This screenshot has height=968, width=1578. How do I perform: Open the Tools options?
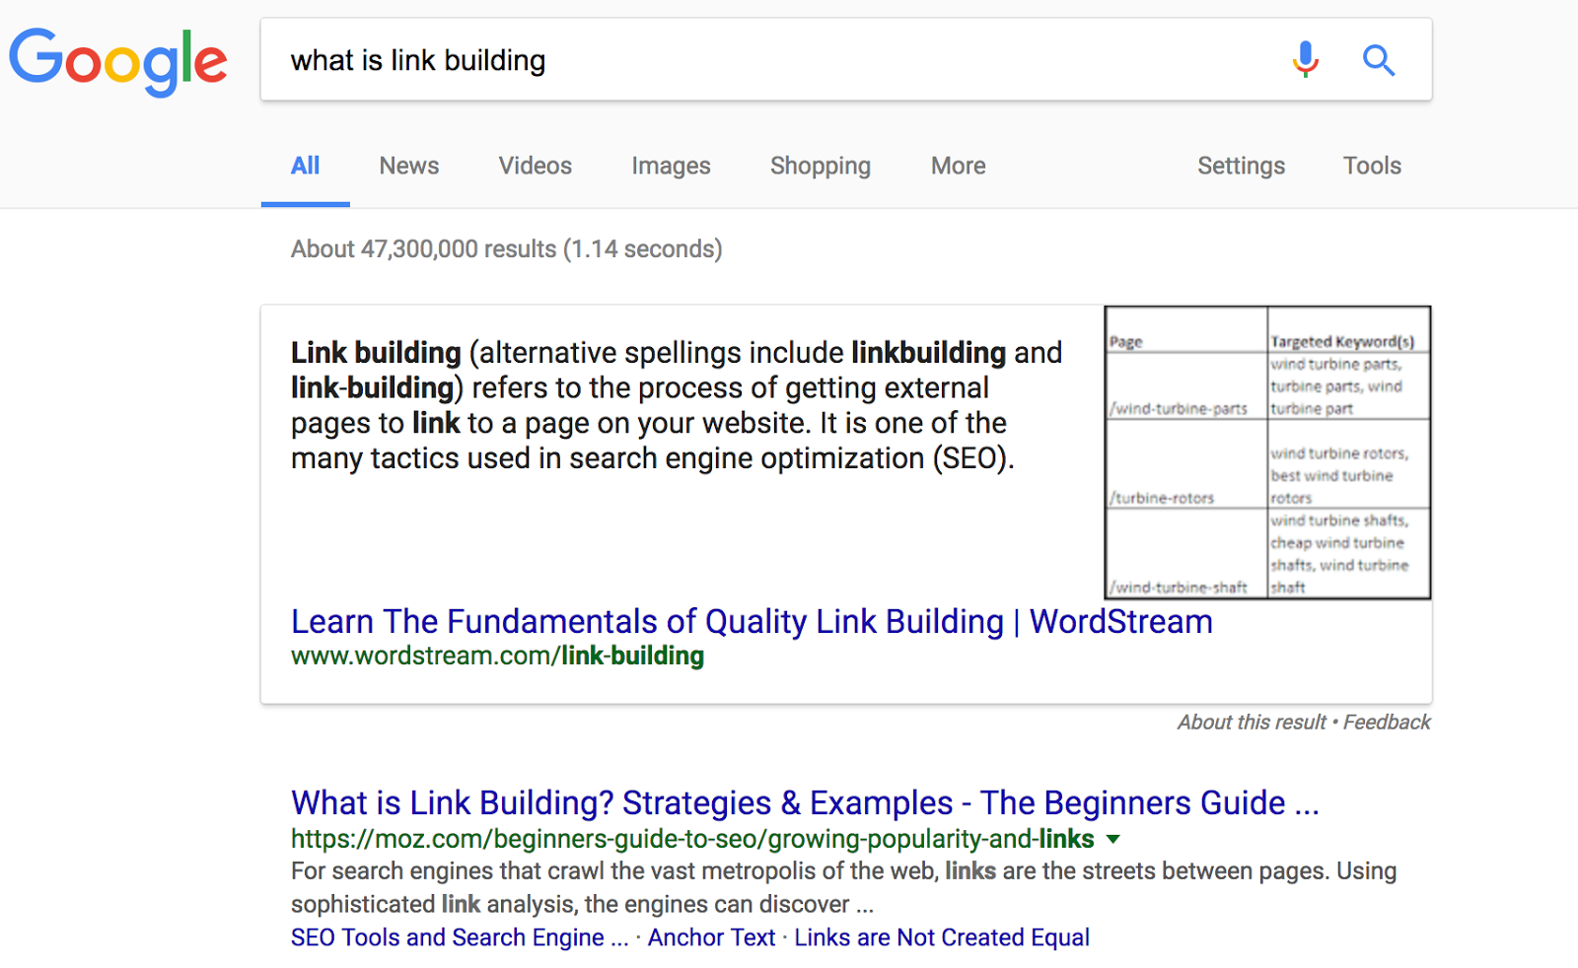[x=1372, y=166]
